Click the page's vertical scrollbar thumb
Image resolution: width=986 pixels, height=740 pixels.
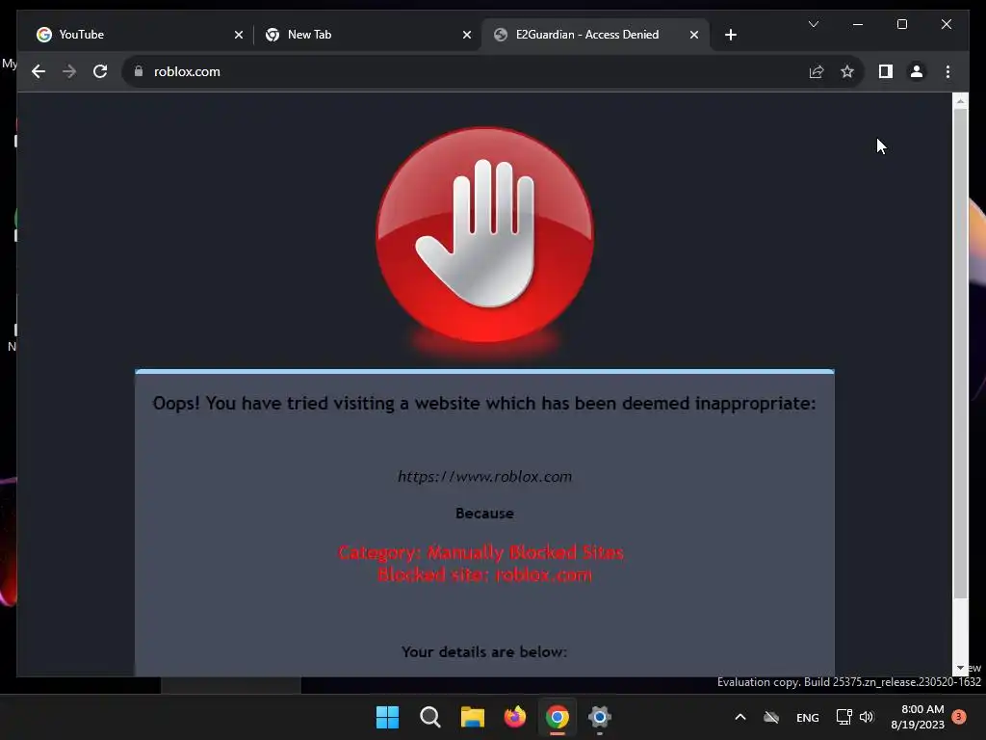tap(960, 353)
